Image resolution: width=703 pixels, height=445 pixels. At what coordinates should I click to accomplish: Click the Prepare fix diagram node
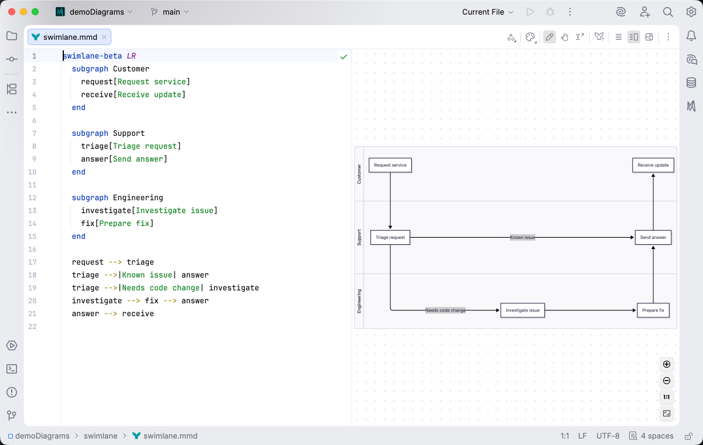point(653,310)
